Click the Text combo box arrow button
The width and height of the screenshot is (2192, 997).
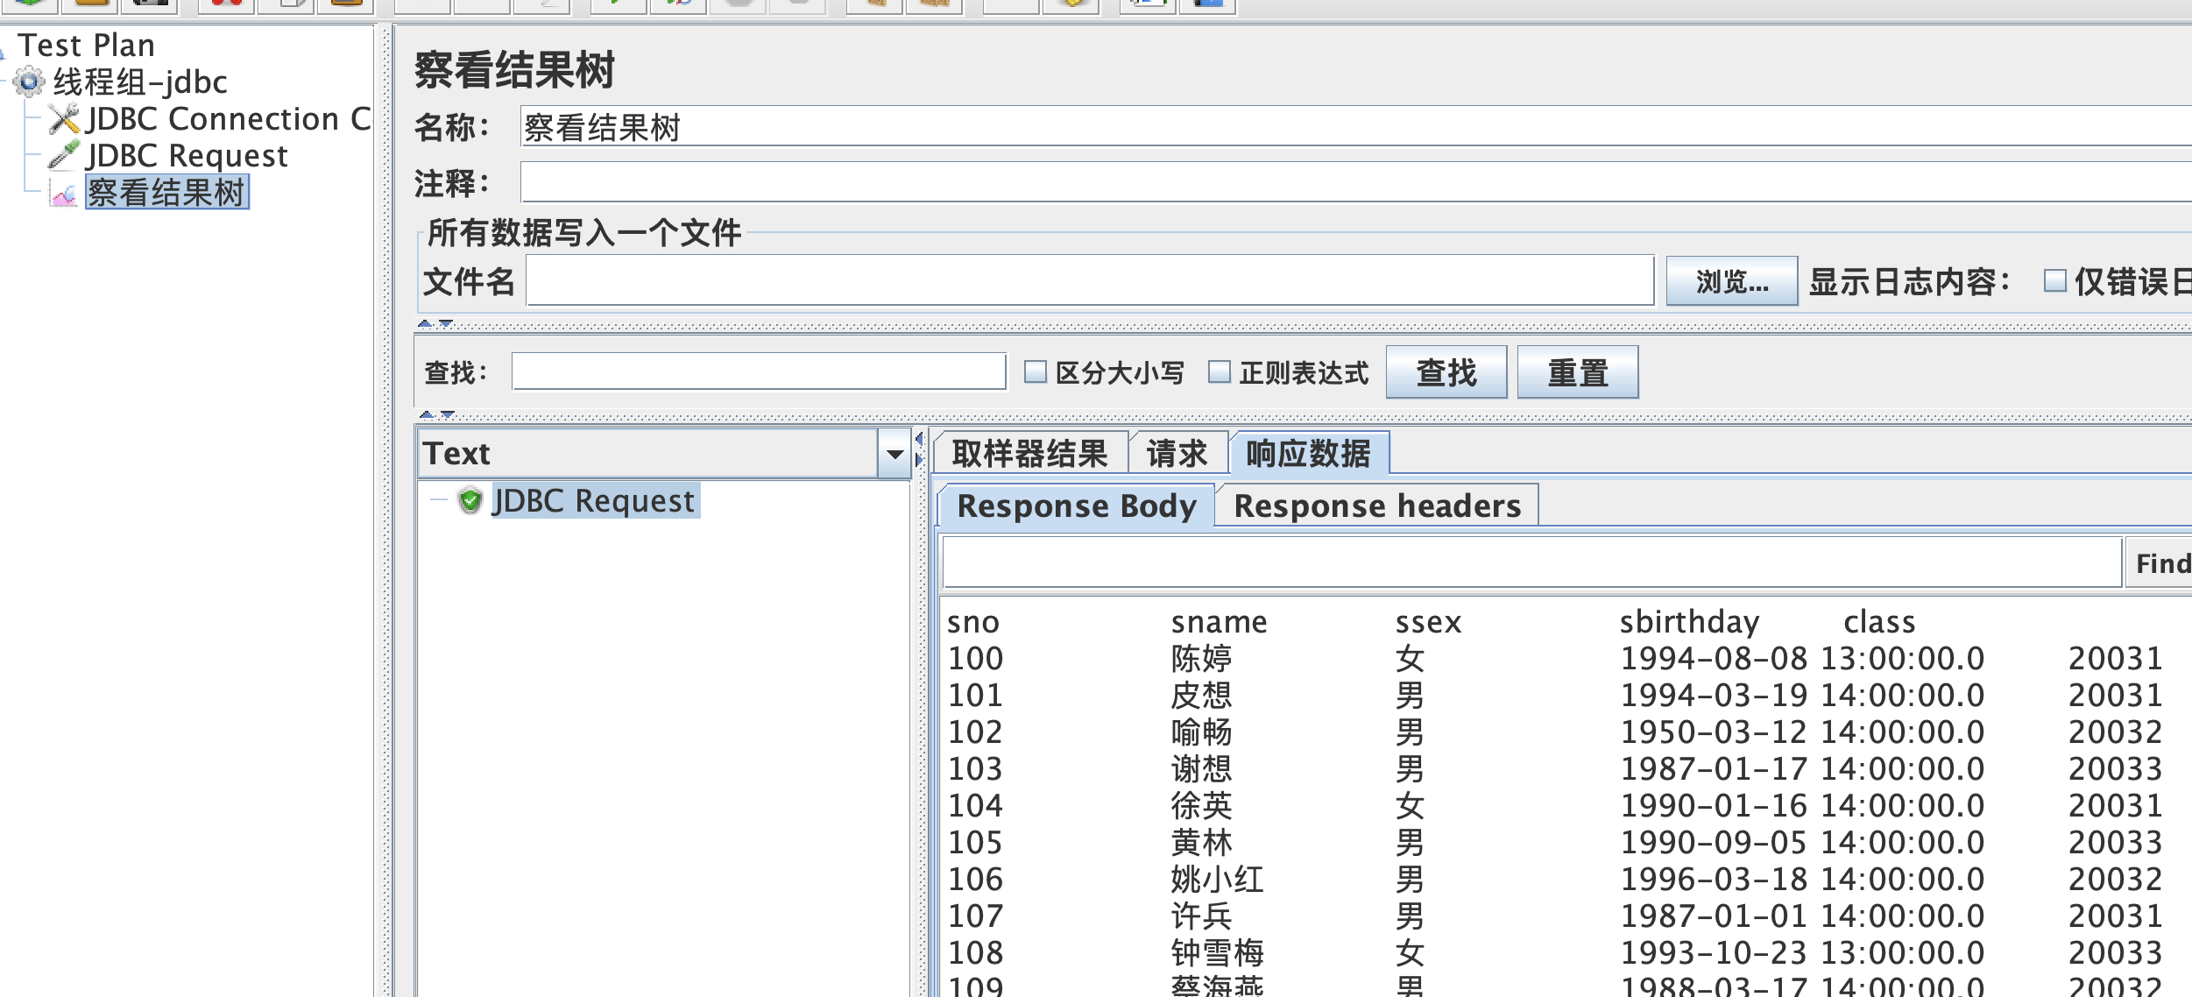[x=894, y=454]
